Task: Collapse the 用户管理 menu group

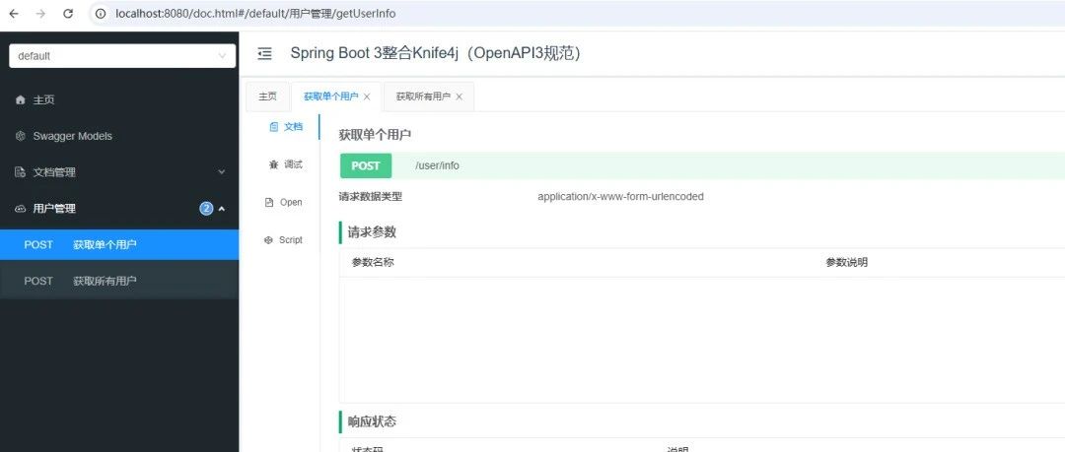Action: click(119, 209)
